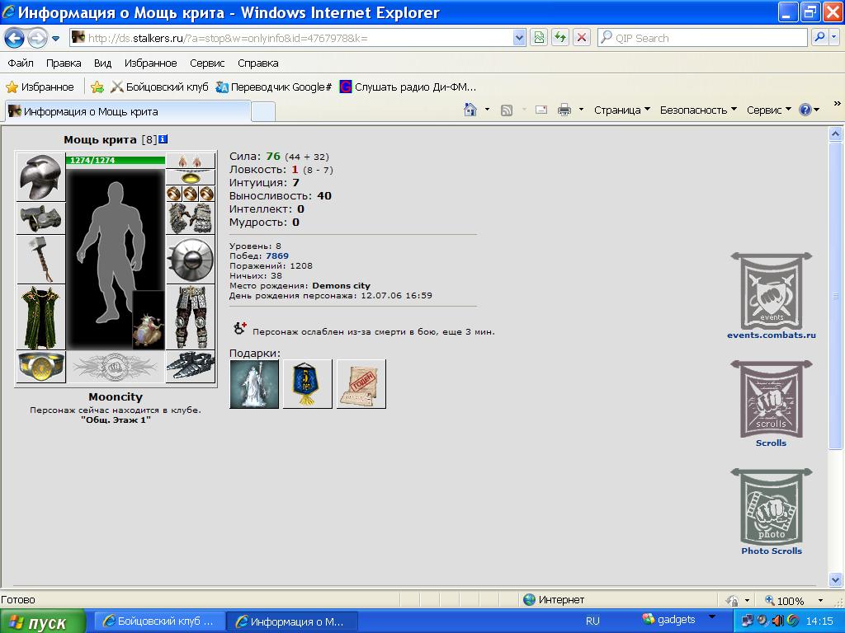The width and height of the screenshot is (845, 633).
Task: Click the clan emblem under the silhouette
Action: [x=116, y=367]
